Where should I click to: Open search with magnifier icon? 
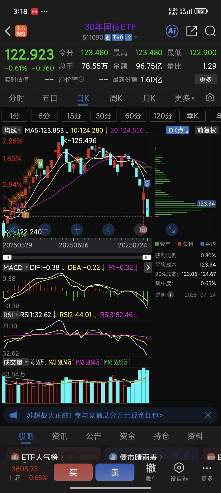pyautogui.click(x=210, y=31)
